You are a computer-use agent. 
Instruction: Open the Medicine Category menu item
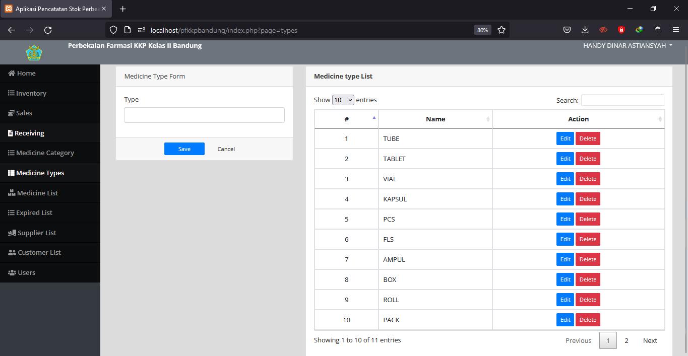(x=45, y=153)
